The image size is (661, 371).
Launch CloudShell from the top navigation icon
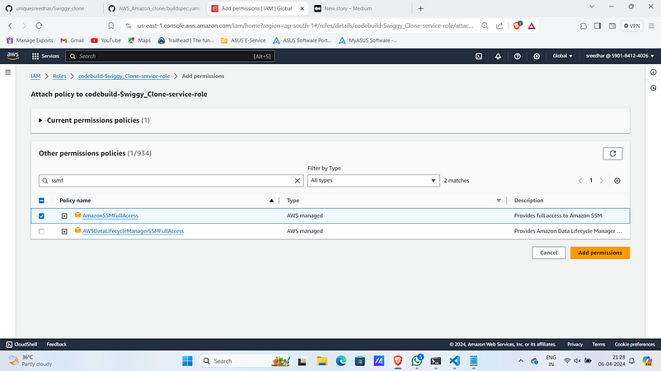coord(479,56)
